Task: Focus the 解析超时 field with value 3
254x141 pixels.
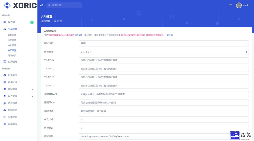Action: pos(164,128)
